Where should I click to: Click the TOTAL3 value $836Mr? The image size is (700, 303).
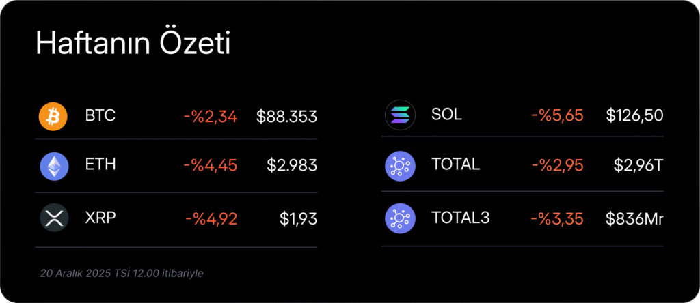tap(634, 219)
